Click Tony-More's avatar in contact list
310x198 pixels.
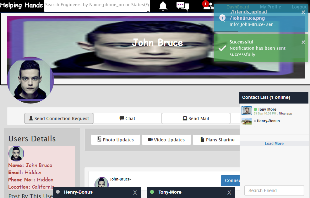click(x=247, y=111)
